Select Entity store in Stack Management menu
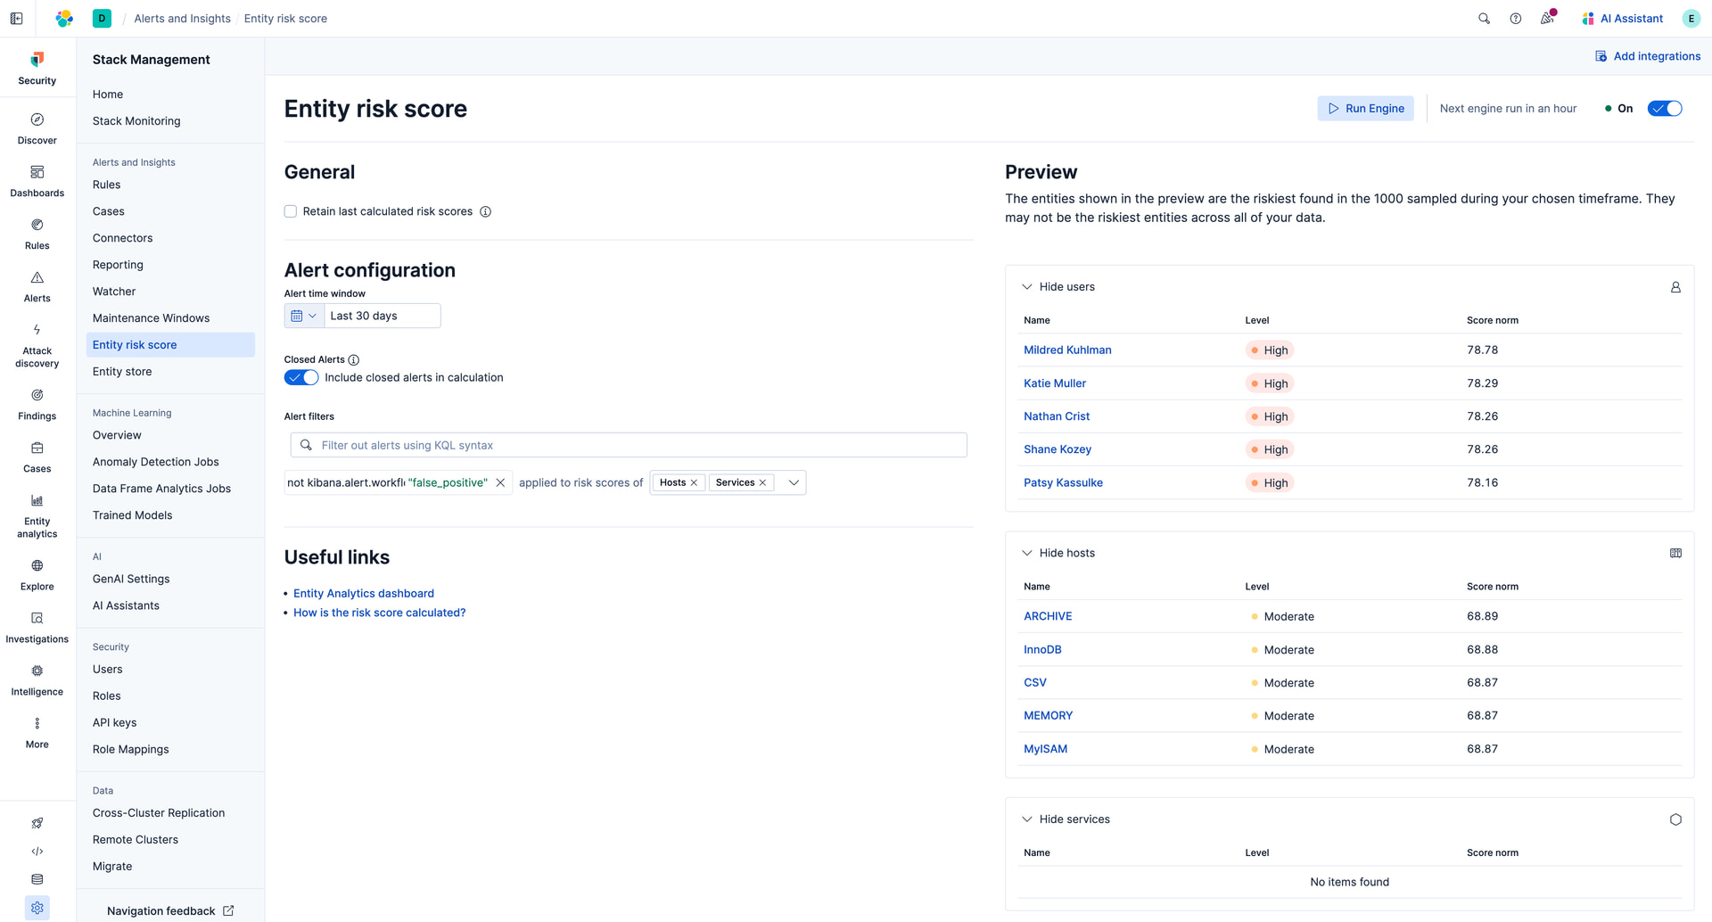The image size is (1712, 922). (122, 372)
